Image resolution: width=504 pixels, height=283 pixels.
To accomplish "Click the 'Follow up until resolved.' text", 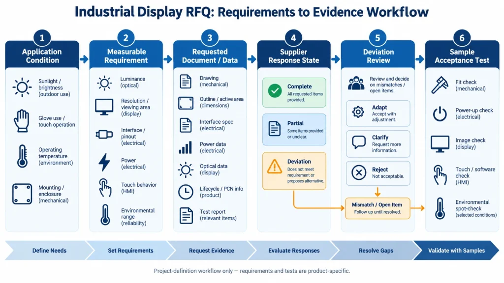I will coord(378,212).
